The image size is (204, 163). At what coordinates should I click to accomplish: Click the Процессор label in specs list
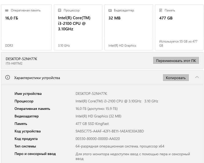(24, 101)
